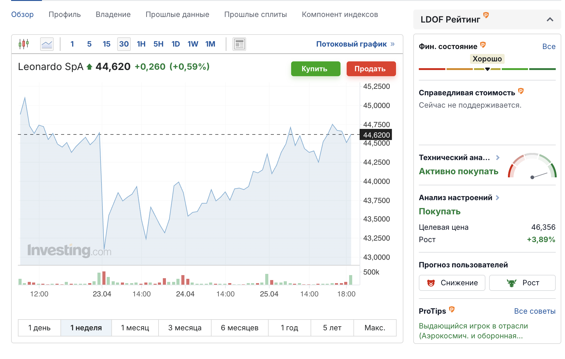Set chart interval to 15 minutes
The width and height of the screenshot is (565, 359).
tap(107, 44)
